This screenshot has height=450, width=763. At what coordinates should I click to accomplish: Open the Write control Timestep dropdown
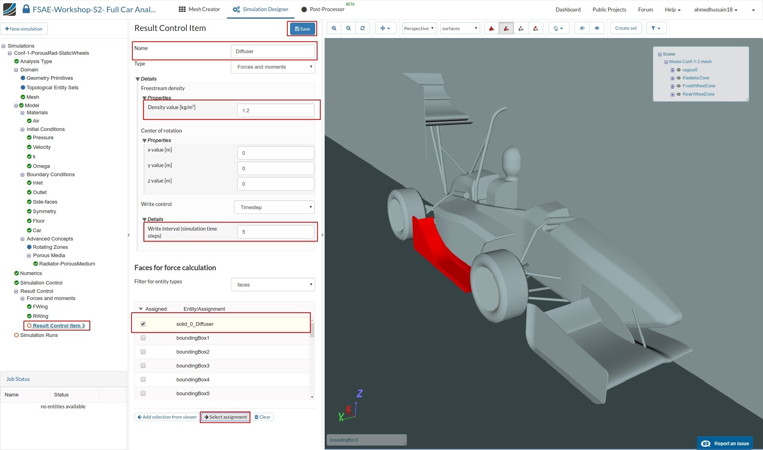274,207
